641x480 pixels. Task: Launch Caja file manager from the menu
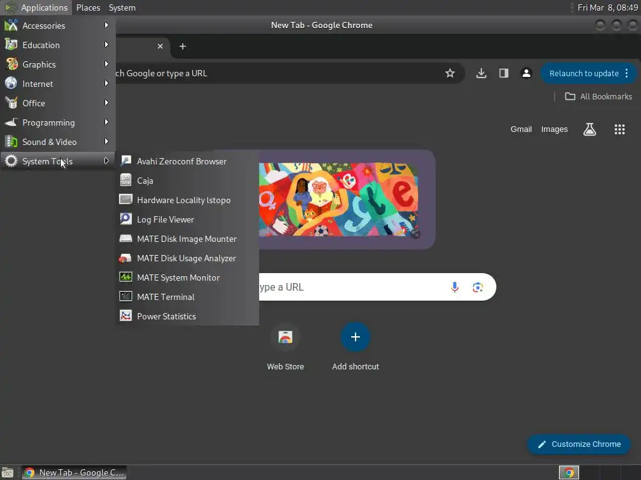187,181
